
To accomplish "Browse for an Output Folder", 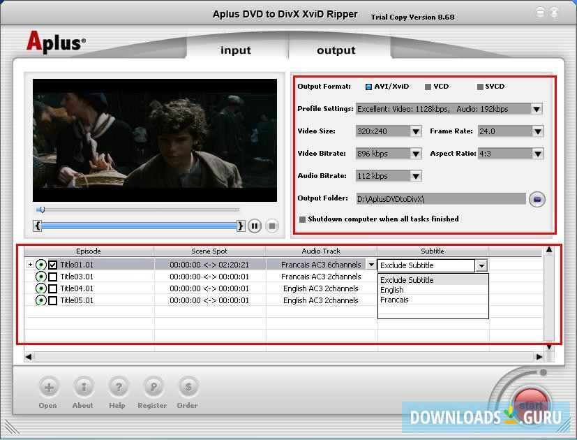I will pyautogui.click(x=536, y=198).
